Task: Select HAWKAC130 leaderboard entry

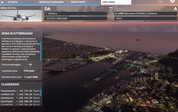Action: 20,94
